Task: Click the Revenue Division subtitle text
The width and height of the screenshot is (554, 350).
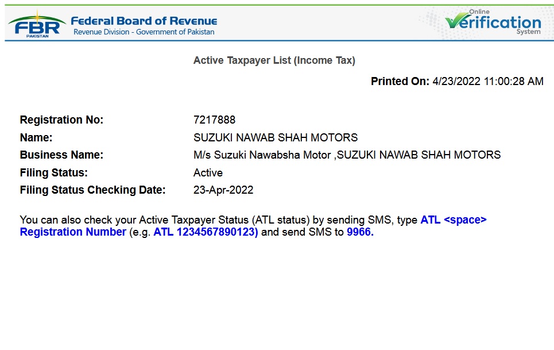Action: [x=144, y=32]
